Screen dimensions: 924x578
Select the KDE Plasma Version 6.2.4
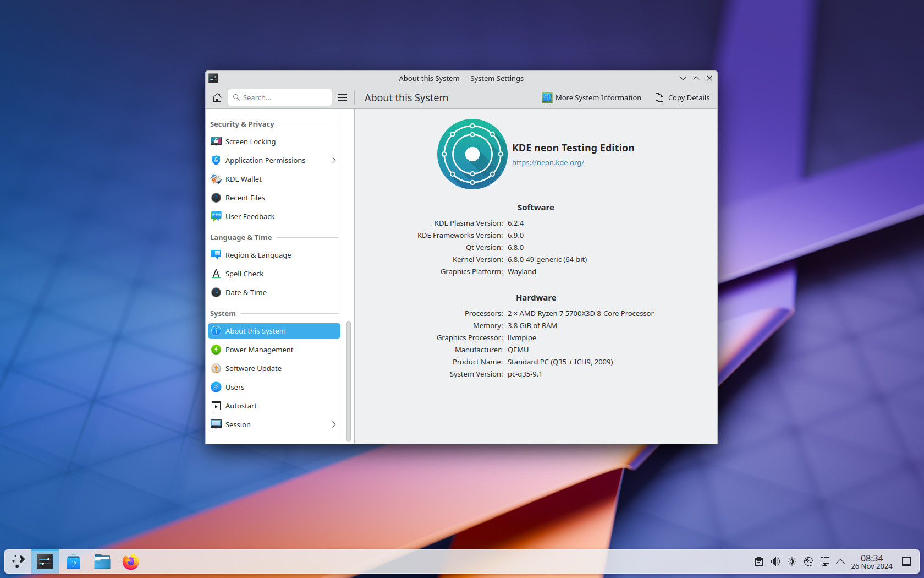(x=515, y=223)
